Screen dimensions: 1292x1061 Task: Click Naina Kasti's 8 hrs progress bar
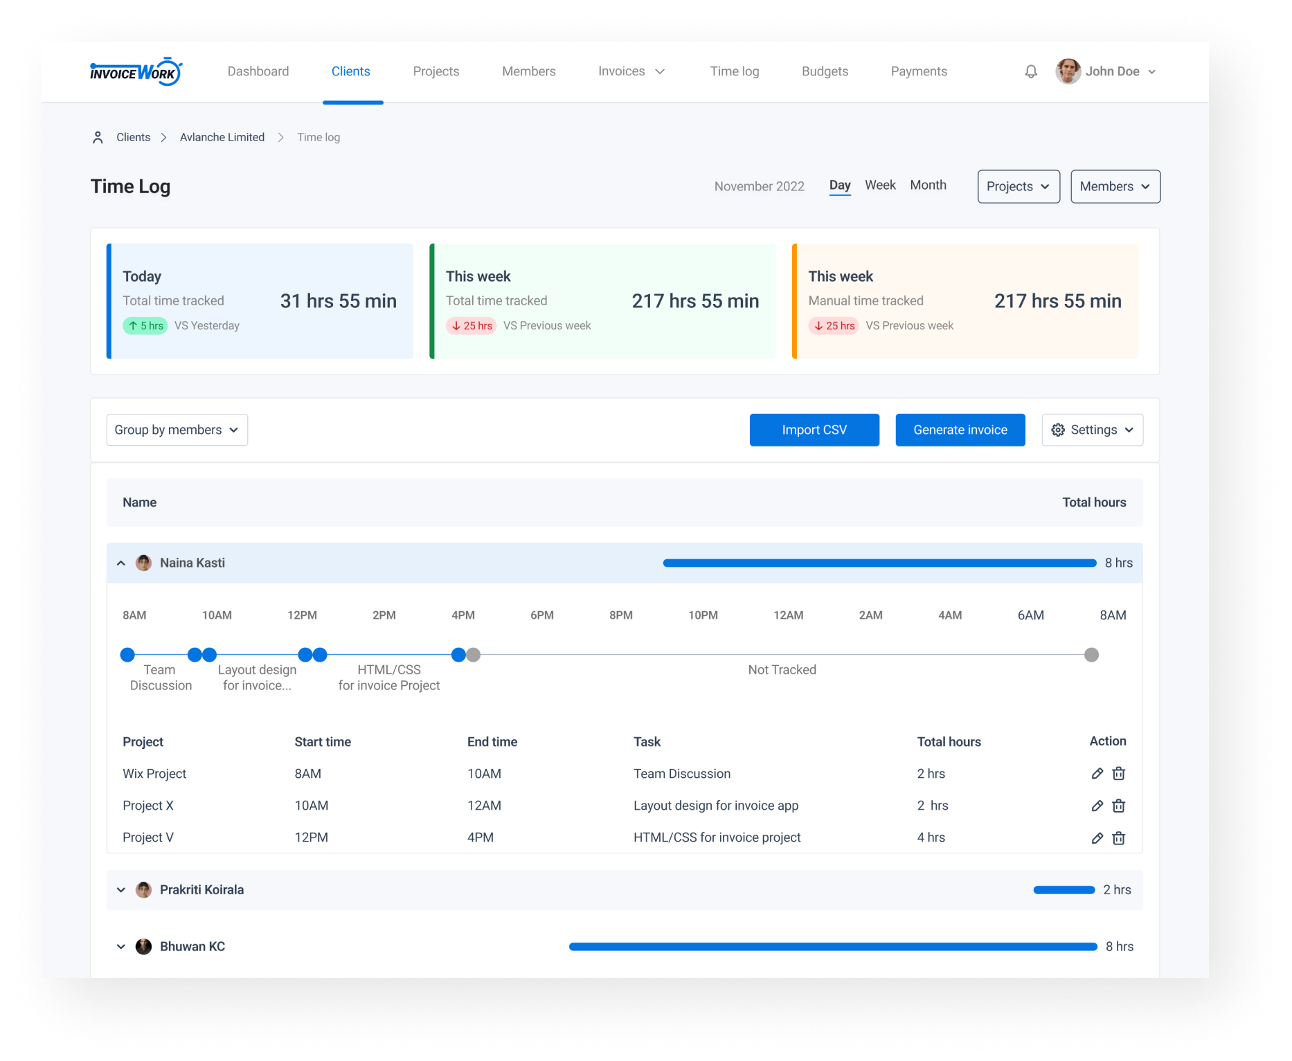coord(879,563)
